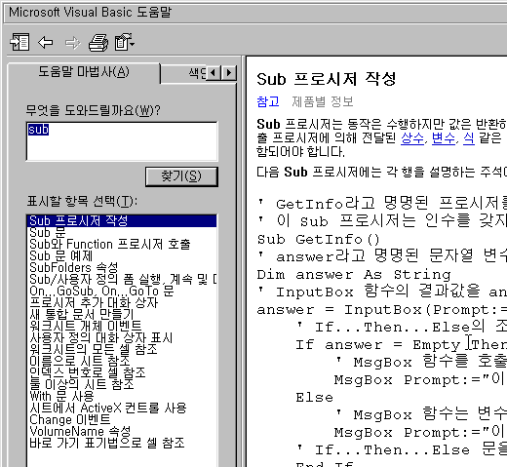The height and width of the screenshot is (467, 507).
Task: Print the topic using the printer icon
Action: (98, 42)
